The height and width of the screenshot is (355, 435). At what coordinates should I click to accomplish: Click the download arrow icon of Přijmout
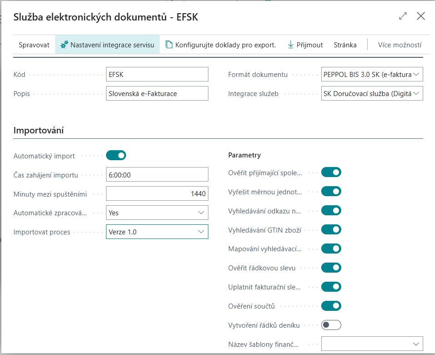coord(290,45)
